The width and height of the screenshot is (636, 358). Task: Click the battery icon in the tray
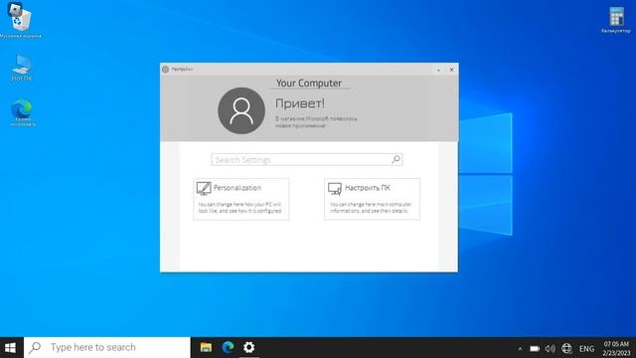click(x=535, y=348)
